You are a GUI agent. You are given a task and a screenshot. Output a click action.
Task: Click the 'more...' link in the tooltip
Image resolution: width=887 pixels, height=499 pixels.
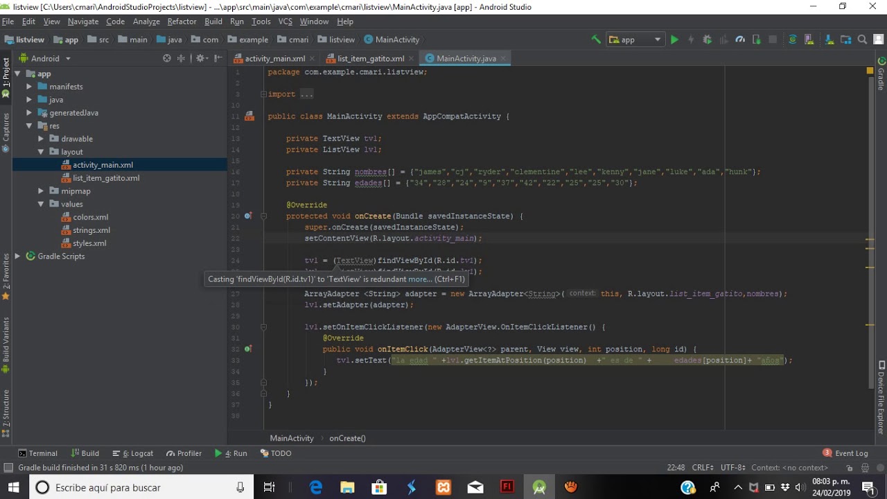[420, 279]
